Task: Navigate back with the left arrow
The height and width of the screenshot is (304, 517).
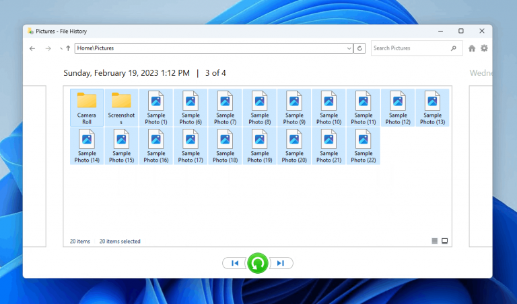Action: click(x=32, y=48)
